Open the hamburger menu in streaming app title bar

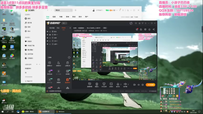[x=146, y=23]
